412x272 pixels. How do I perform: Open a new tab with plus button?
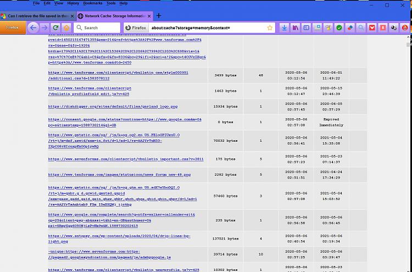point(158,16)
